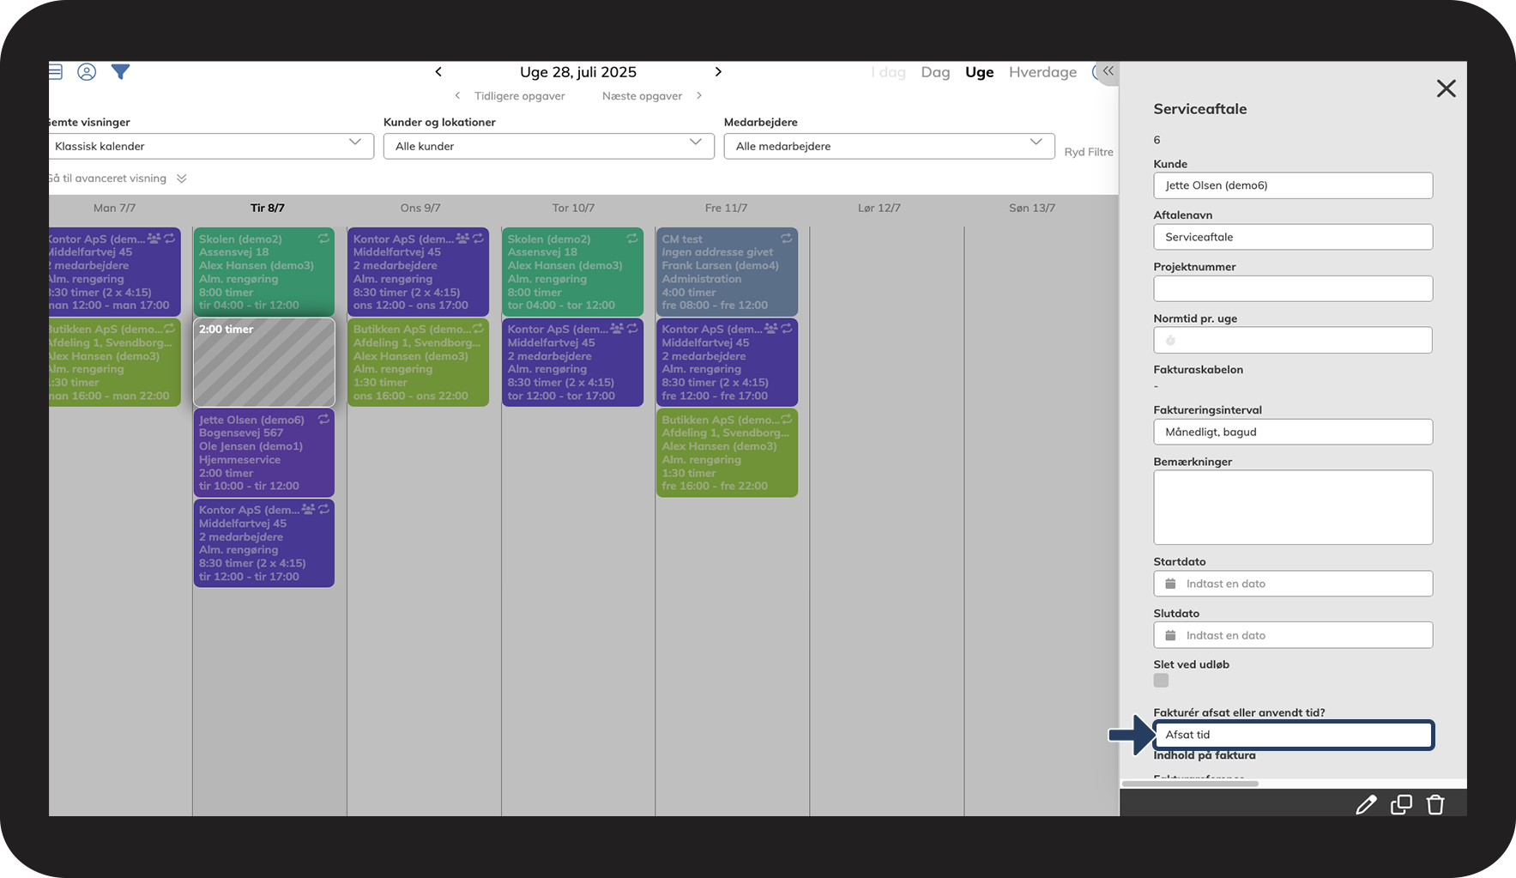Click group icon on Kontor ApS Ons event
This screenshot has width=1516, height=878.
[x=462, y=239]
